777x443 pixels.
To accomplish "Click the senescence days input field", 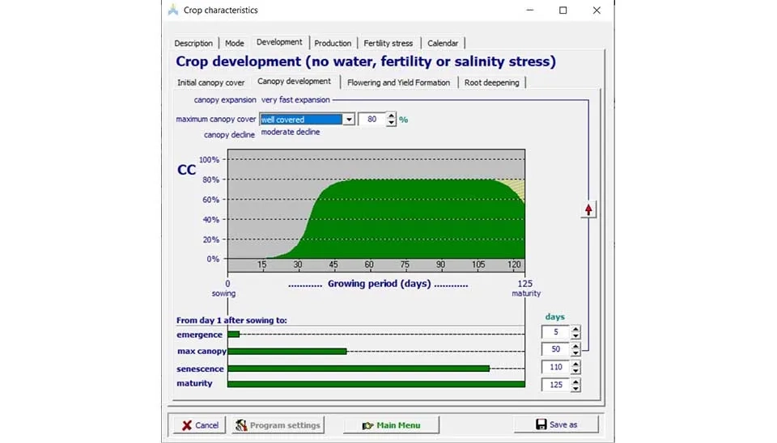I will (x=555, y=367).
